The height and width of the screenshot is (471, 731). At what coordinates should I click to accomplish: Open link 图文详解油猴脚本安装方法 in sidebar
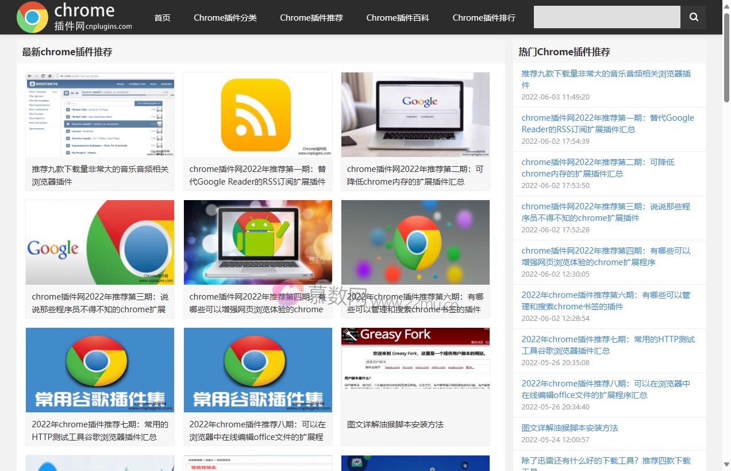coord(568,428)
